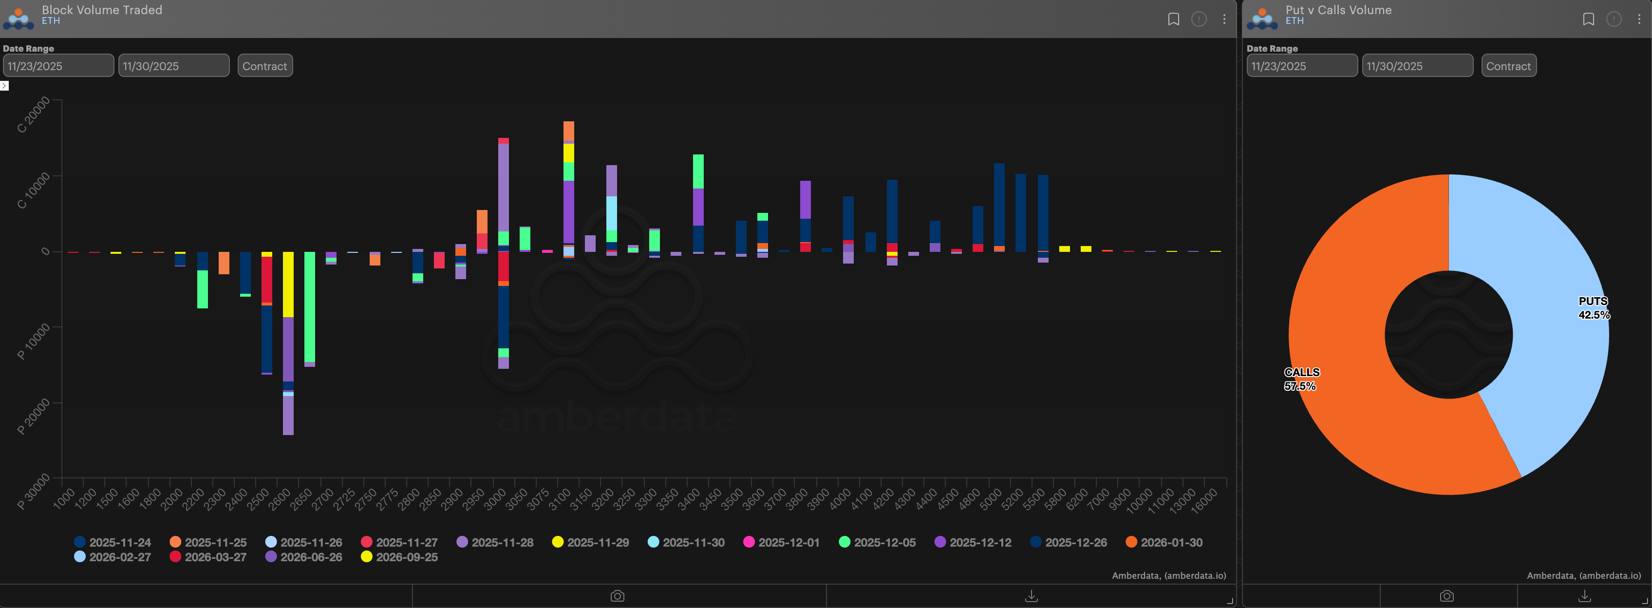Screen dimensions: 1652x608
Task: Open three-dot menu of Put v Calls
Action: (1638, 19)
